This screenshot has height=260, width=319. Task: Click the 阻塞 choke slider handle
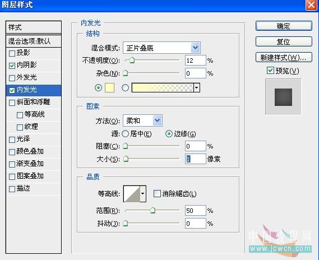pos(126,146)
